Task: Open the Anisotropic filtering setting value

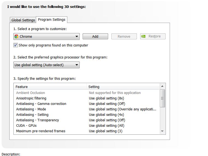Action: 106,98
